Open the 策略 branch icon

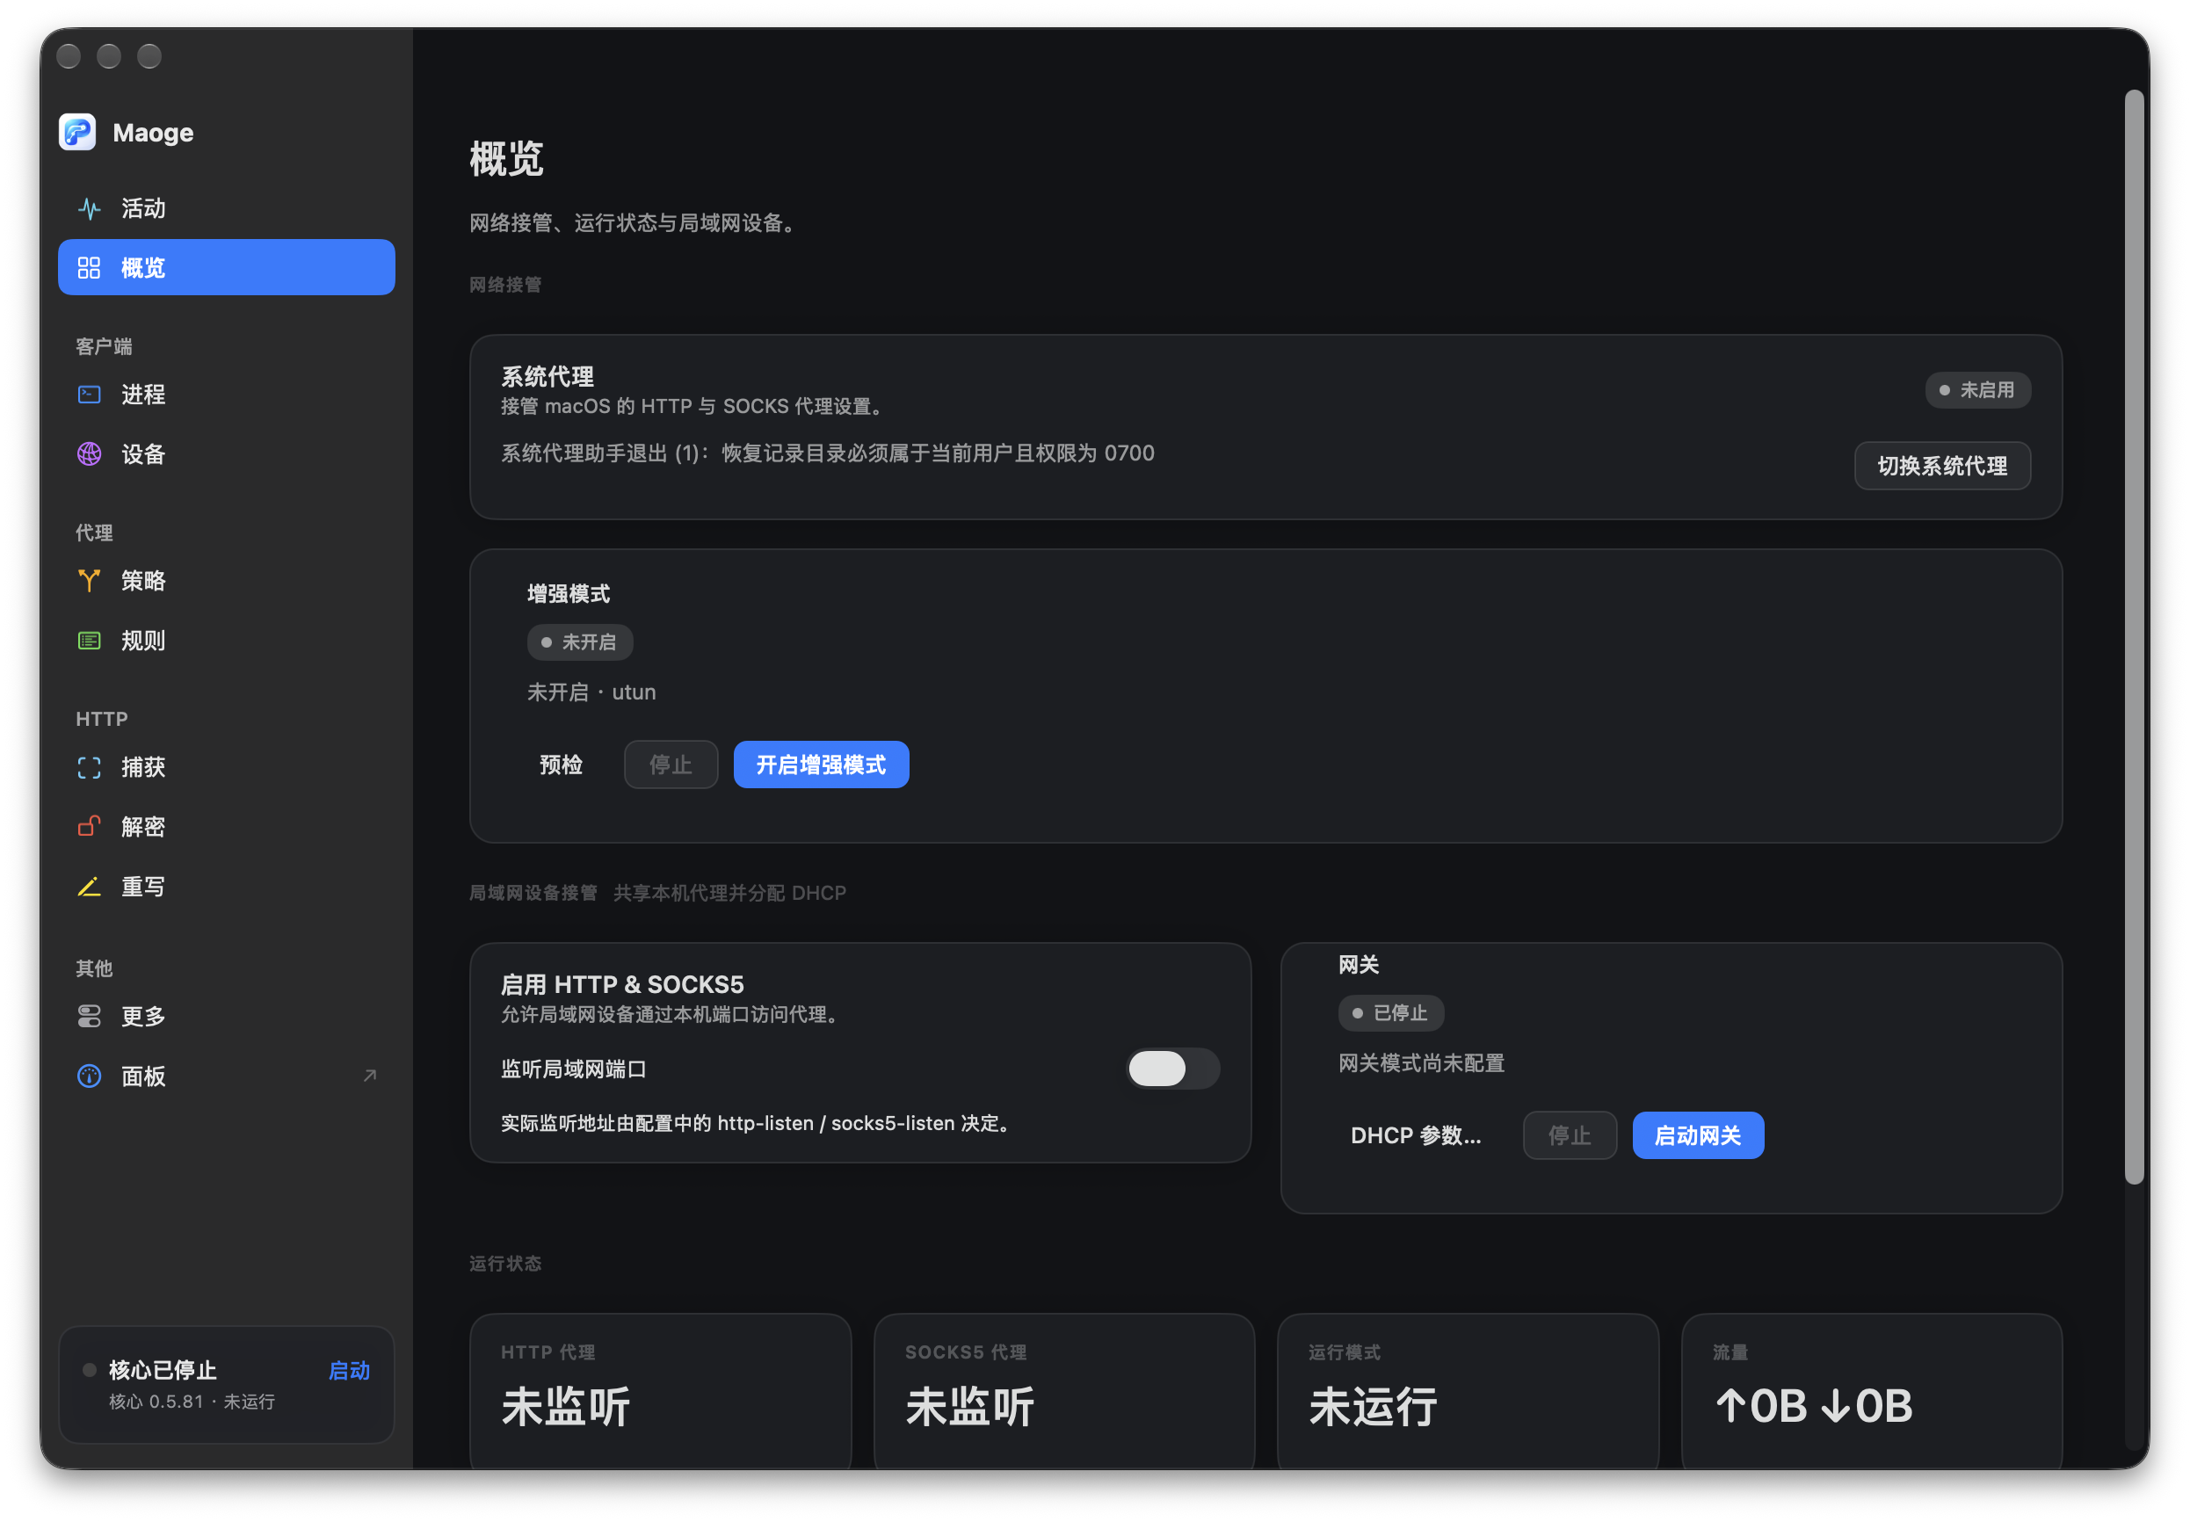pyautogui.click(x=89, y=580)
